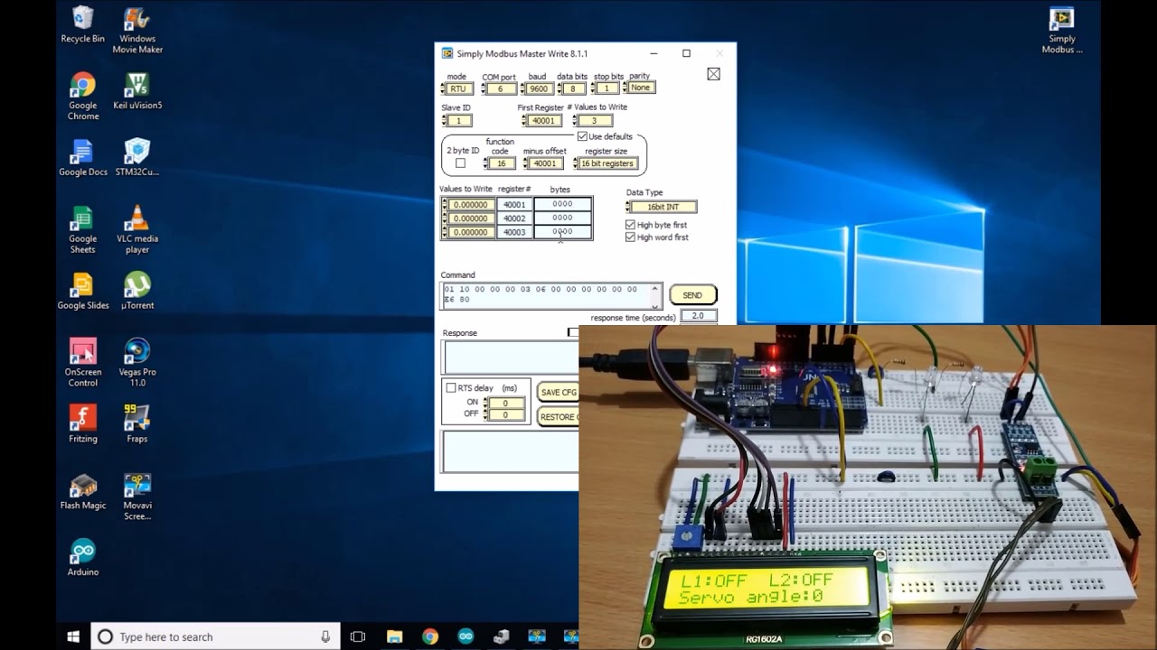Click the # Values to Write field

coord(595,120)
